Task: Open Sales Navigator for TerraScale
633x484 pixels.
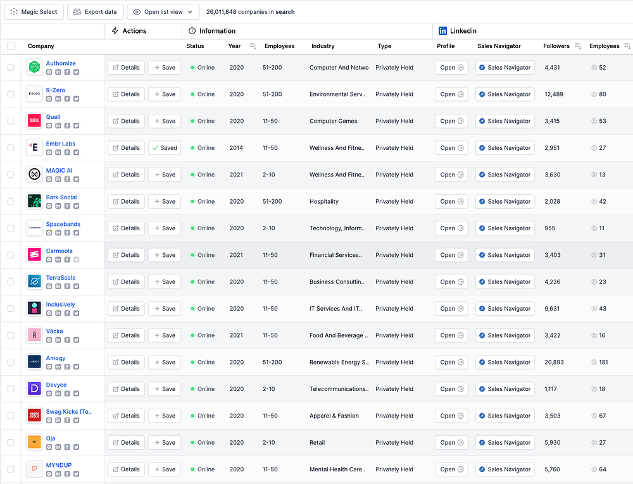Action: click(x=505, y=282)
